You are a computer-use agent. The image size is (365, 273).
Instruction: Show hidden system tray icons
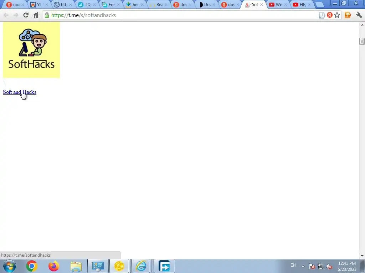click(x=303, y=266)
